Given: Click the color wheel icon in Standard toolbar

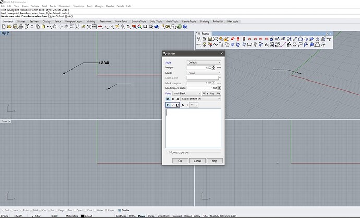Looking at the screenshot, I should [139, 27].
